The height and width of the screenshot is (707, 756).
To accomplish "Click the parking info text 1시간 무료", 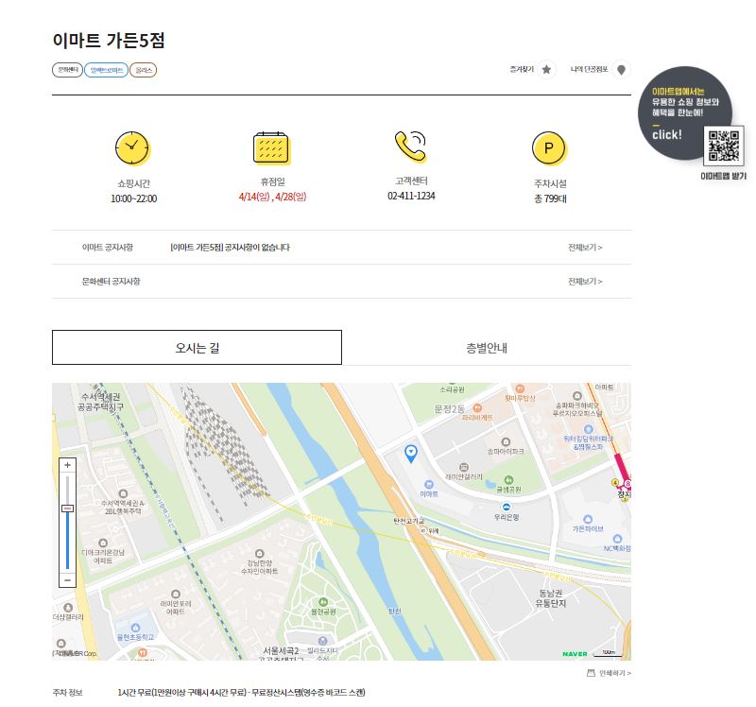I will click(242, 693).
